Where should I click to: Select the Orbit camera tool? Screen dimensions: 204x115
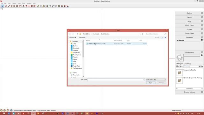click(47, 6)
